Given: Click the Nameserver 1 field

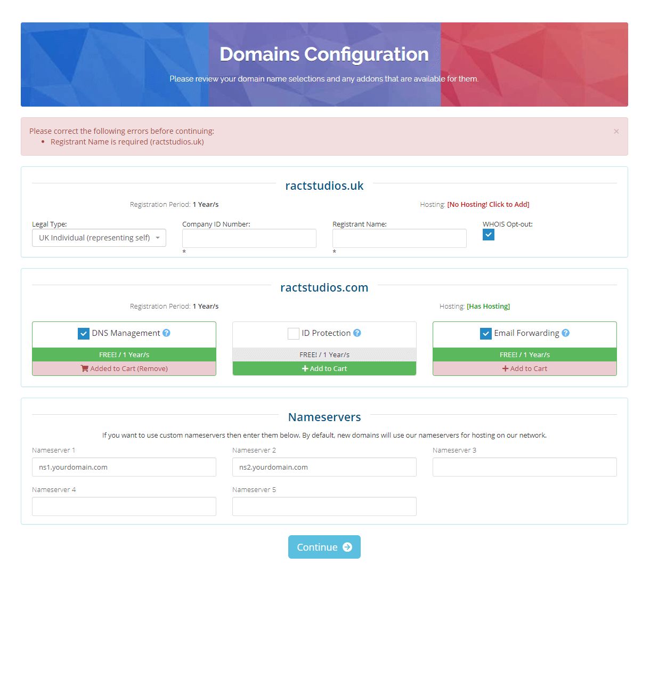Looking at the screenshot, I should tap(124, 467).
